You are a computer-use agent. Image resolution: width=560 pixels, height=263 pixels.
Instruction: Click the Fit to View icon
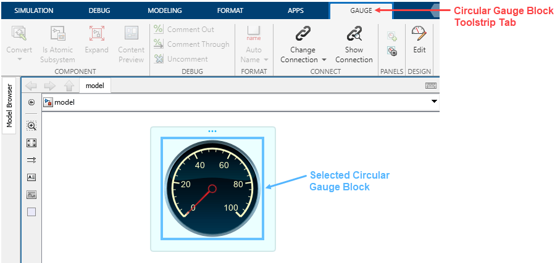tap(31, 143)
